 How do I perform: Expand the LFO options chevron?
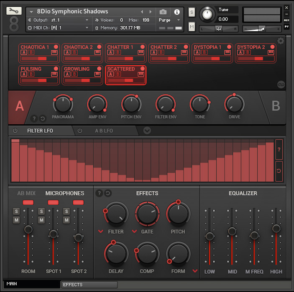tap(147, 131)
